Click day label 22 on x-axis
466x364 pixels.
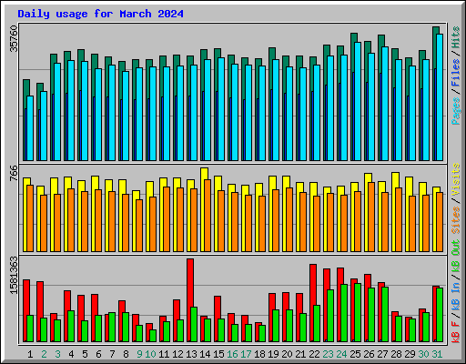click(314, 354)
